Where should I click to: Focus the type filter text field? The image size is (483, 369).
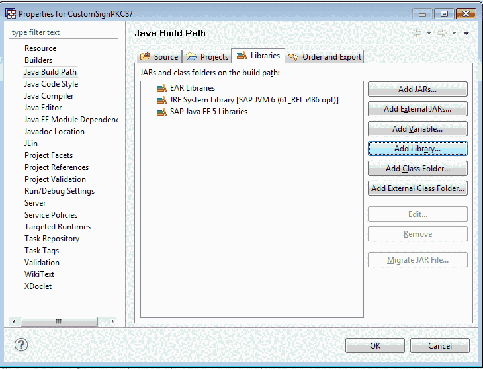64,32
